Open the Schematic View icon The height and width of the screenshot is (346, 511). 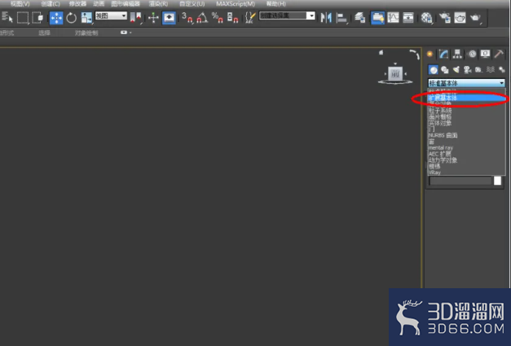408,18
